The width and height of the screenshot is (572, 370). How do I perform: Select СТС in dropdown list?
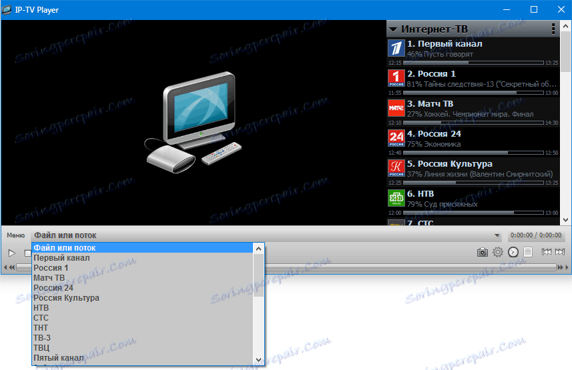(143, 318)
